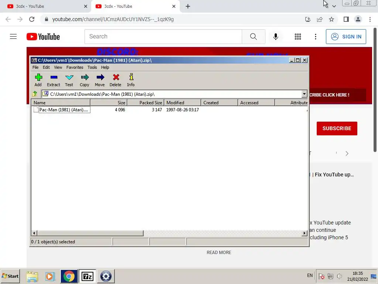This screenshot has width=378, height=284.
Task: Click the 3 147 packed size value
Action: tap(157, 109)
